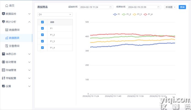Uncheck the F1_2 row checkbox
Screen dimensions: 191x110
pyautogui.click(x=42, y=35)
